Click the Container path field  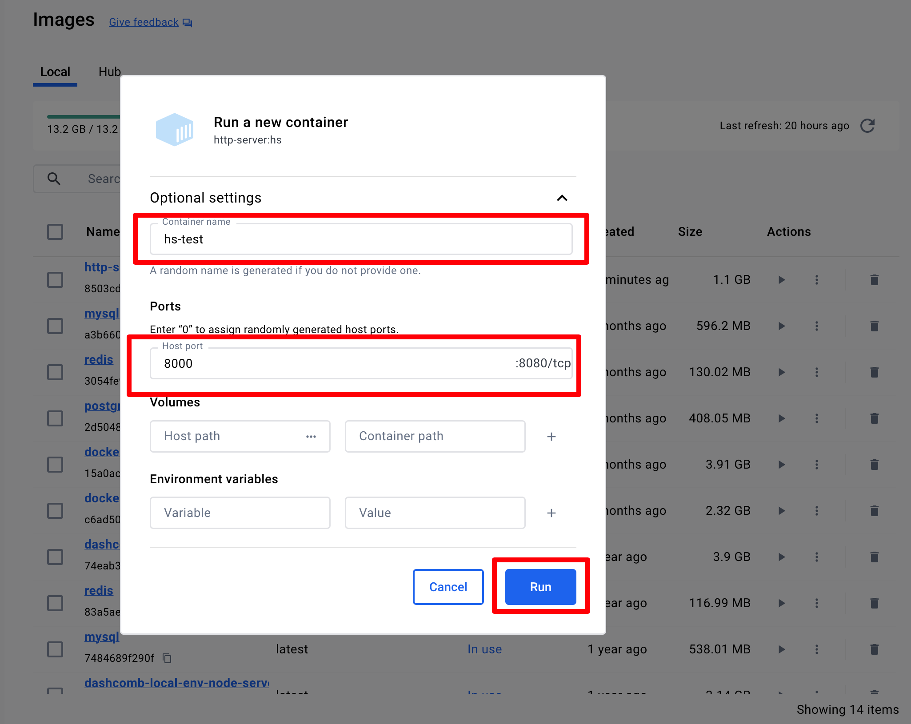tap(435, 436)
